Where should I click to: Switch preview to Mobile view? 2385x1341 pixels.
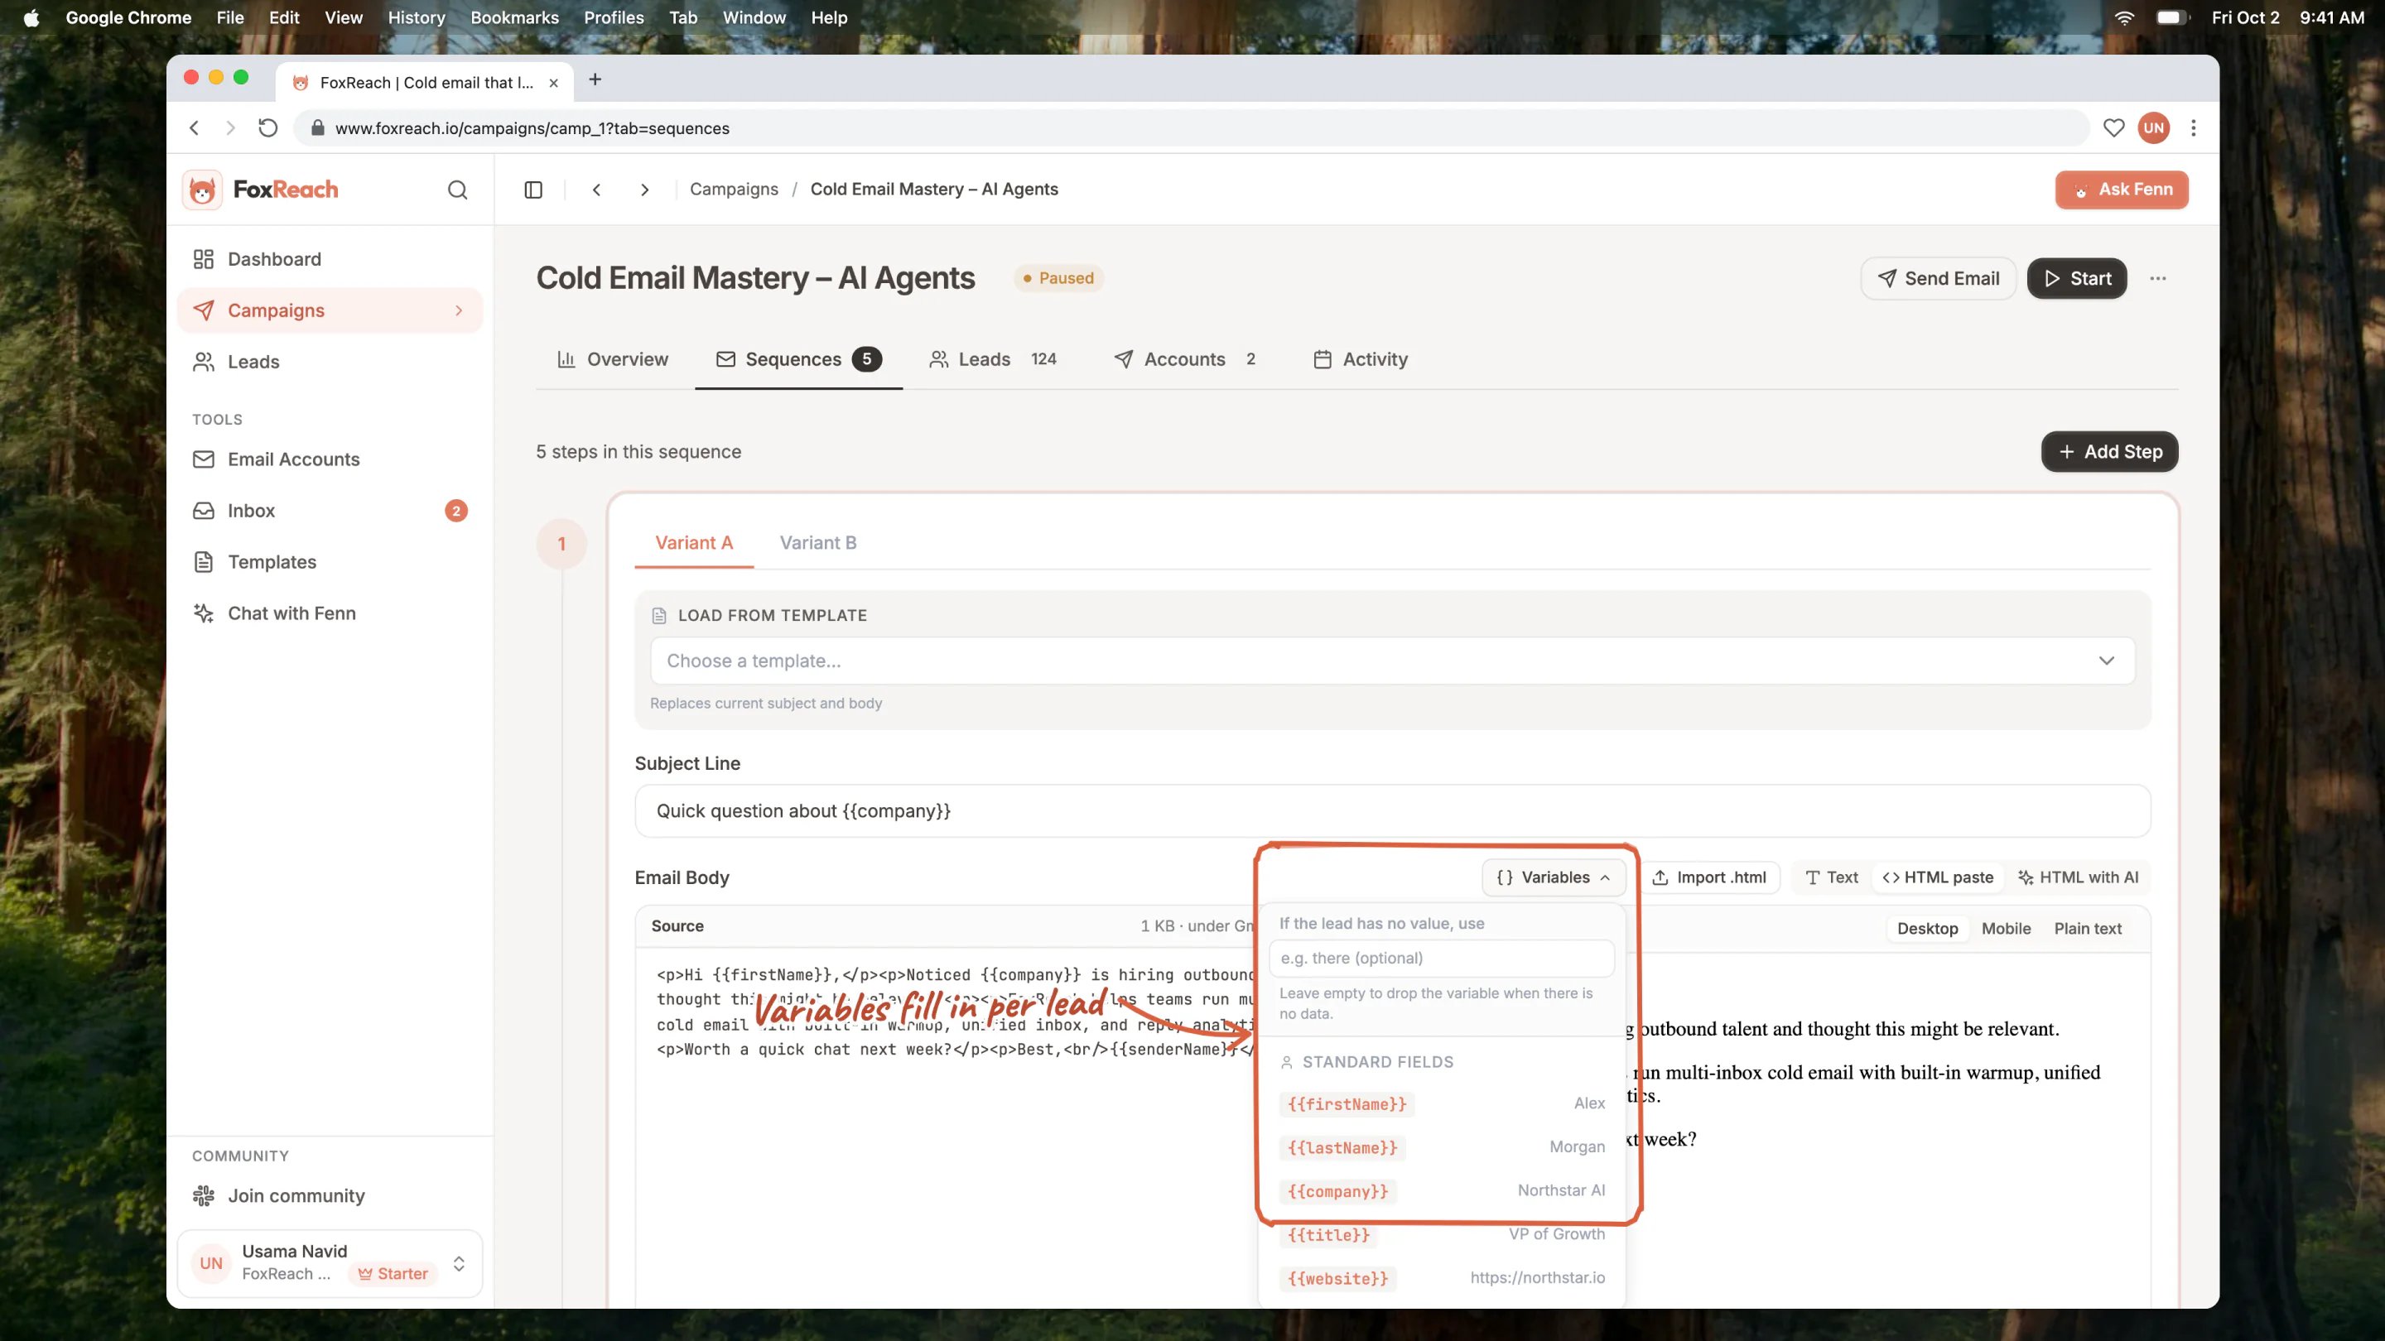2006,928
